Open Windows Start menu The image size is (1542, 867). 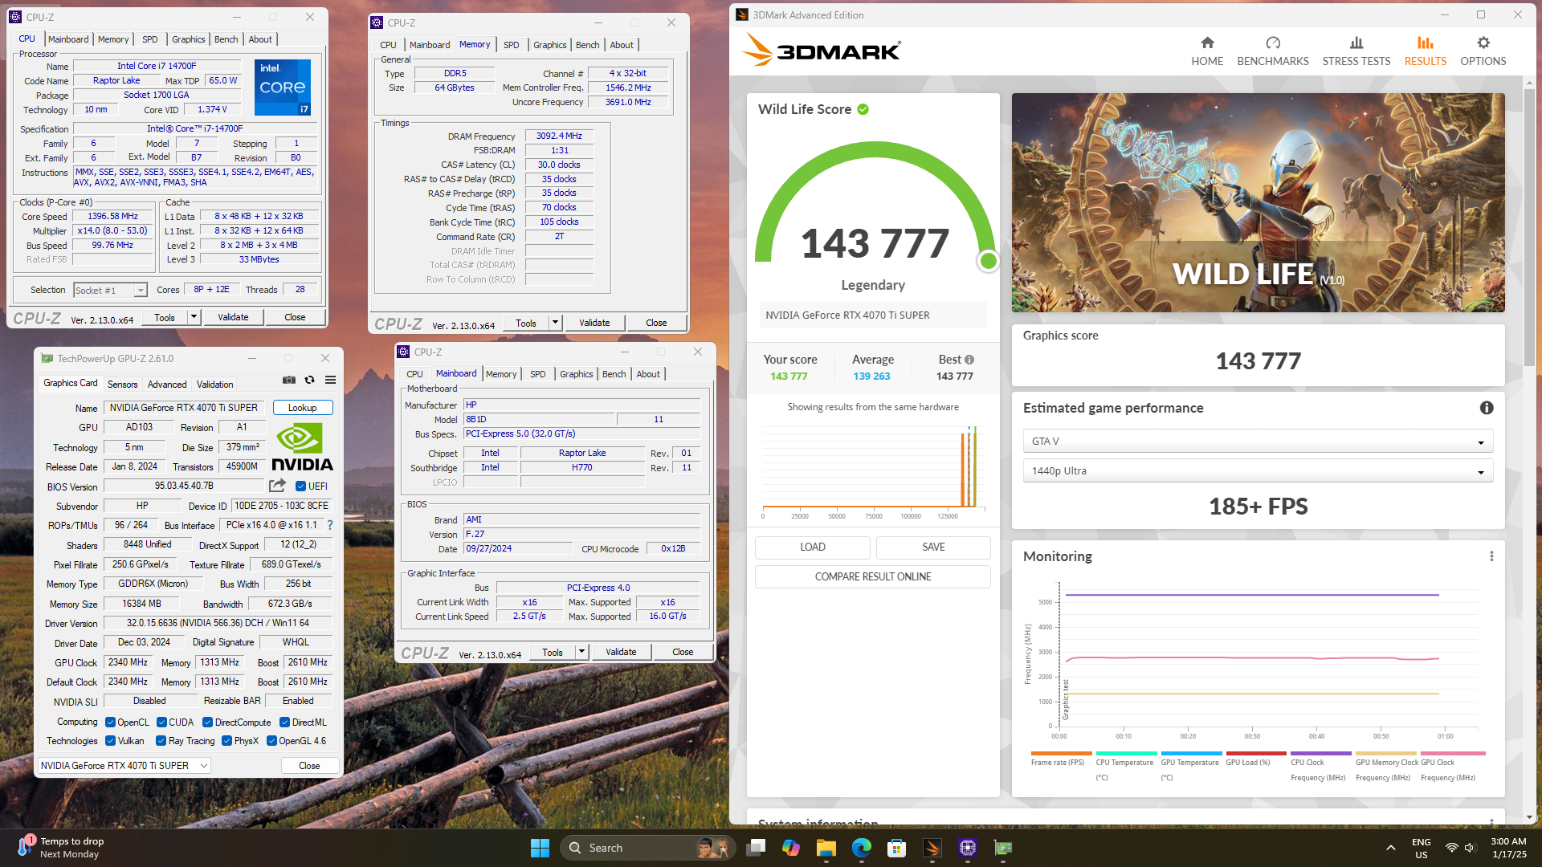(540, 848)
